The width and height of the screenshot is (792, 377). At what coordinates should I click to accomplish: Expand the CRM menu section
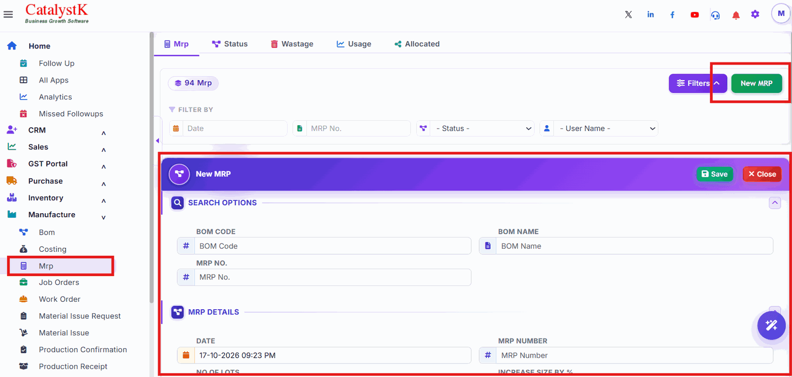point(103,133)
